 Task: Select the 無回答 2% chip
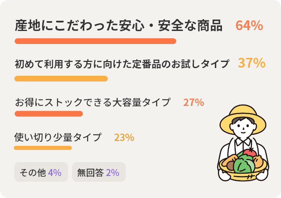(99, 172)
